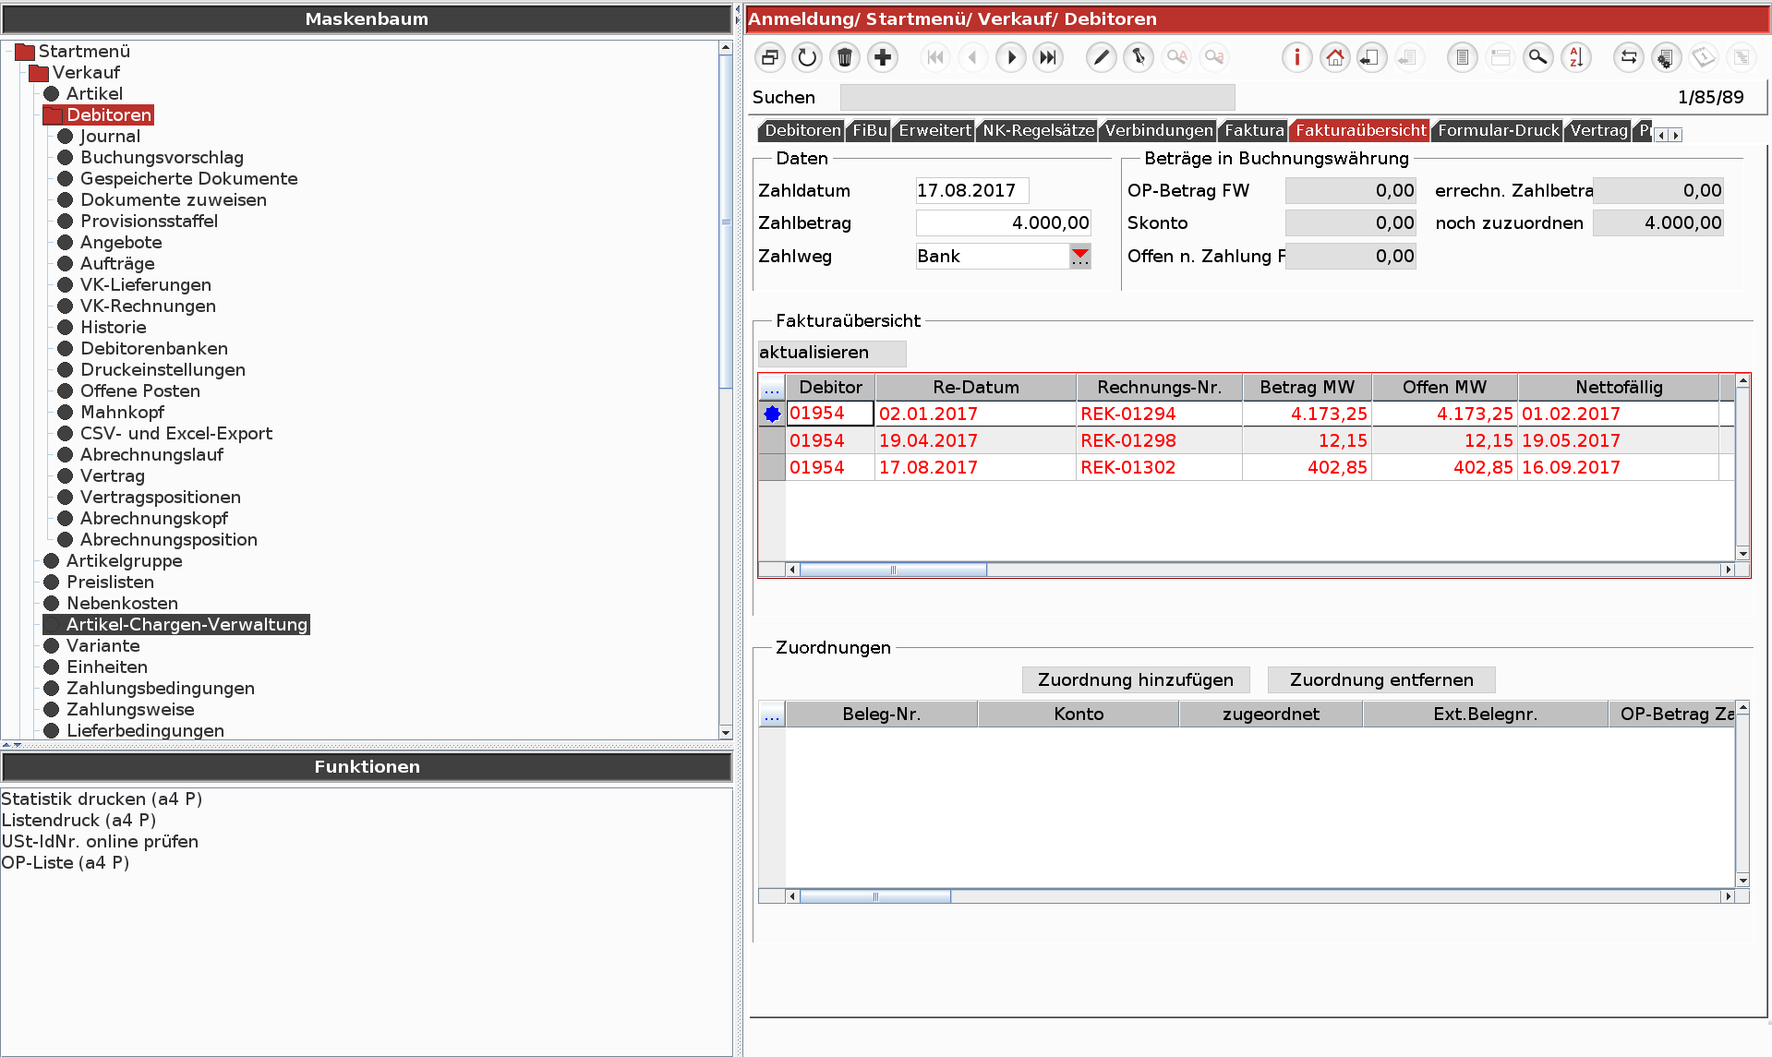Go to the previous record arrow
The image size is (1772, 1057).
tap(972, 58)
